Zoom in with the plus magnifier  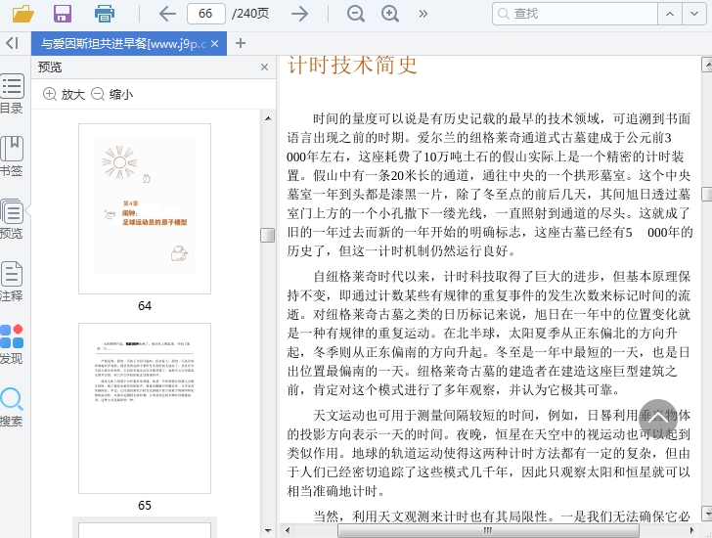point(390,14)
